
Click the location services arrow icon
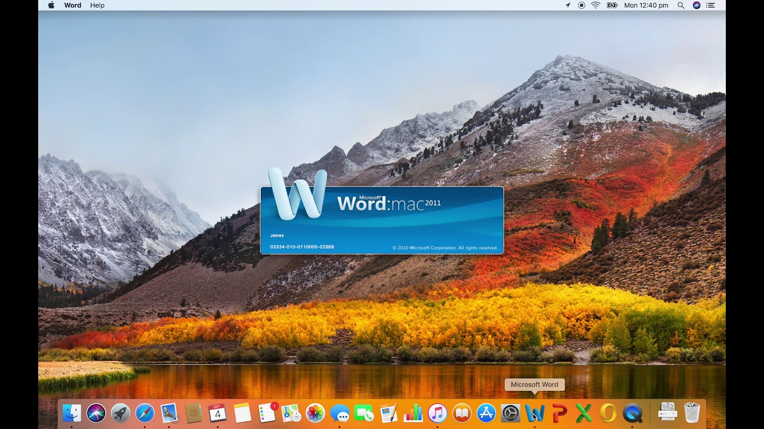568,5
